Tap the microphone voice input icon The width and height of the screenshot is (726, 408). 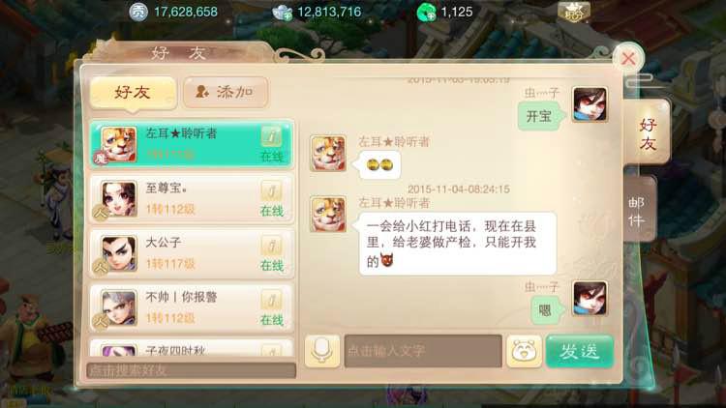(x=321, y=351)
